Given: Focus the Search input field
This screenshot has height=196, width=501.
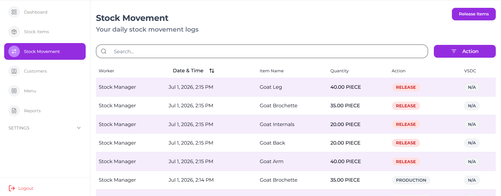Looking at the screenshot, I should 262,51.
